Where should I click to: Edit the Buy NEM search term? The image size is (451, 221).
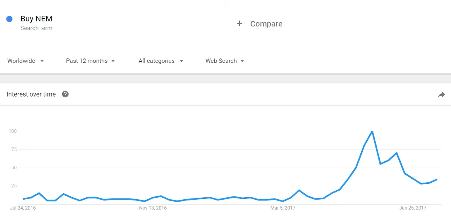tap(36, 19)
